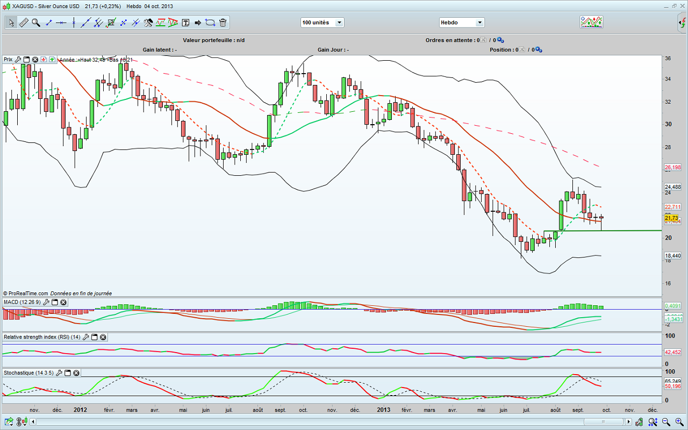Screen dimensions: 688x430
Task: Open the 100 unités dropdown
Action: coord(322,23)
